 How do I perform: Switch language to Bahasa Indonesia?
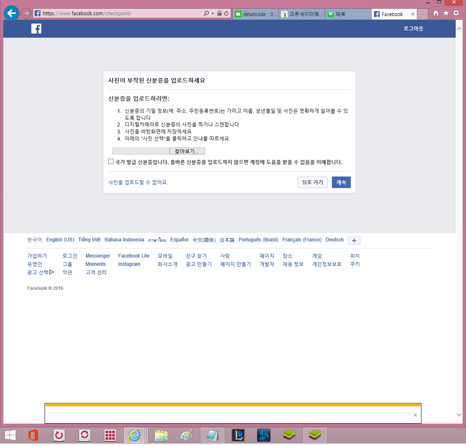(x=124, y=240)
